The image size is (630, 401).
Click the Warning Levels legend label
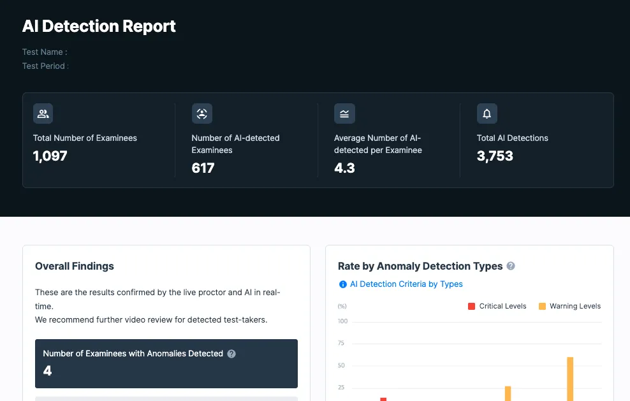[x=575, y=306]
